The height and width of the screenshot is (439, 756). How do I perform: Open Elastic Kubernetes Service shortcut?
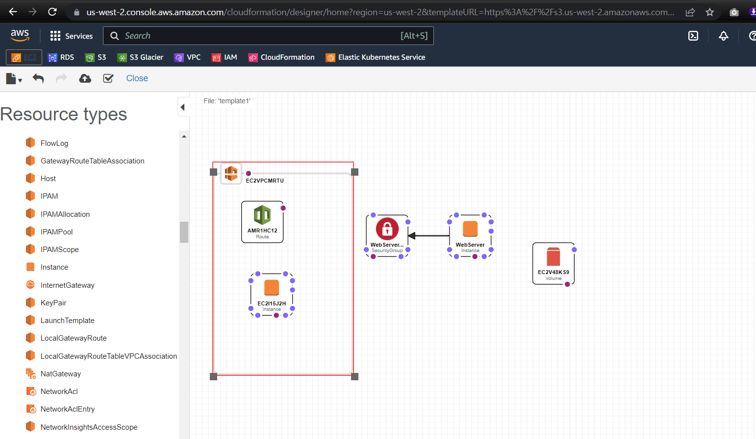376,57
